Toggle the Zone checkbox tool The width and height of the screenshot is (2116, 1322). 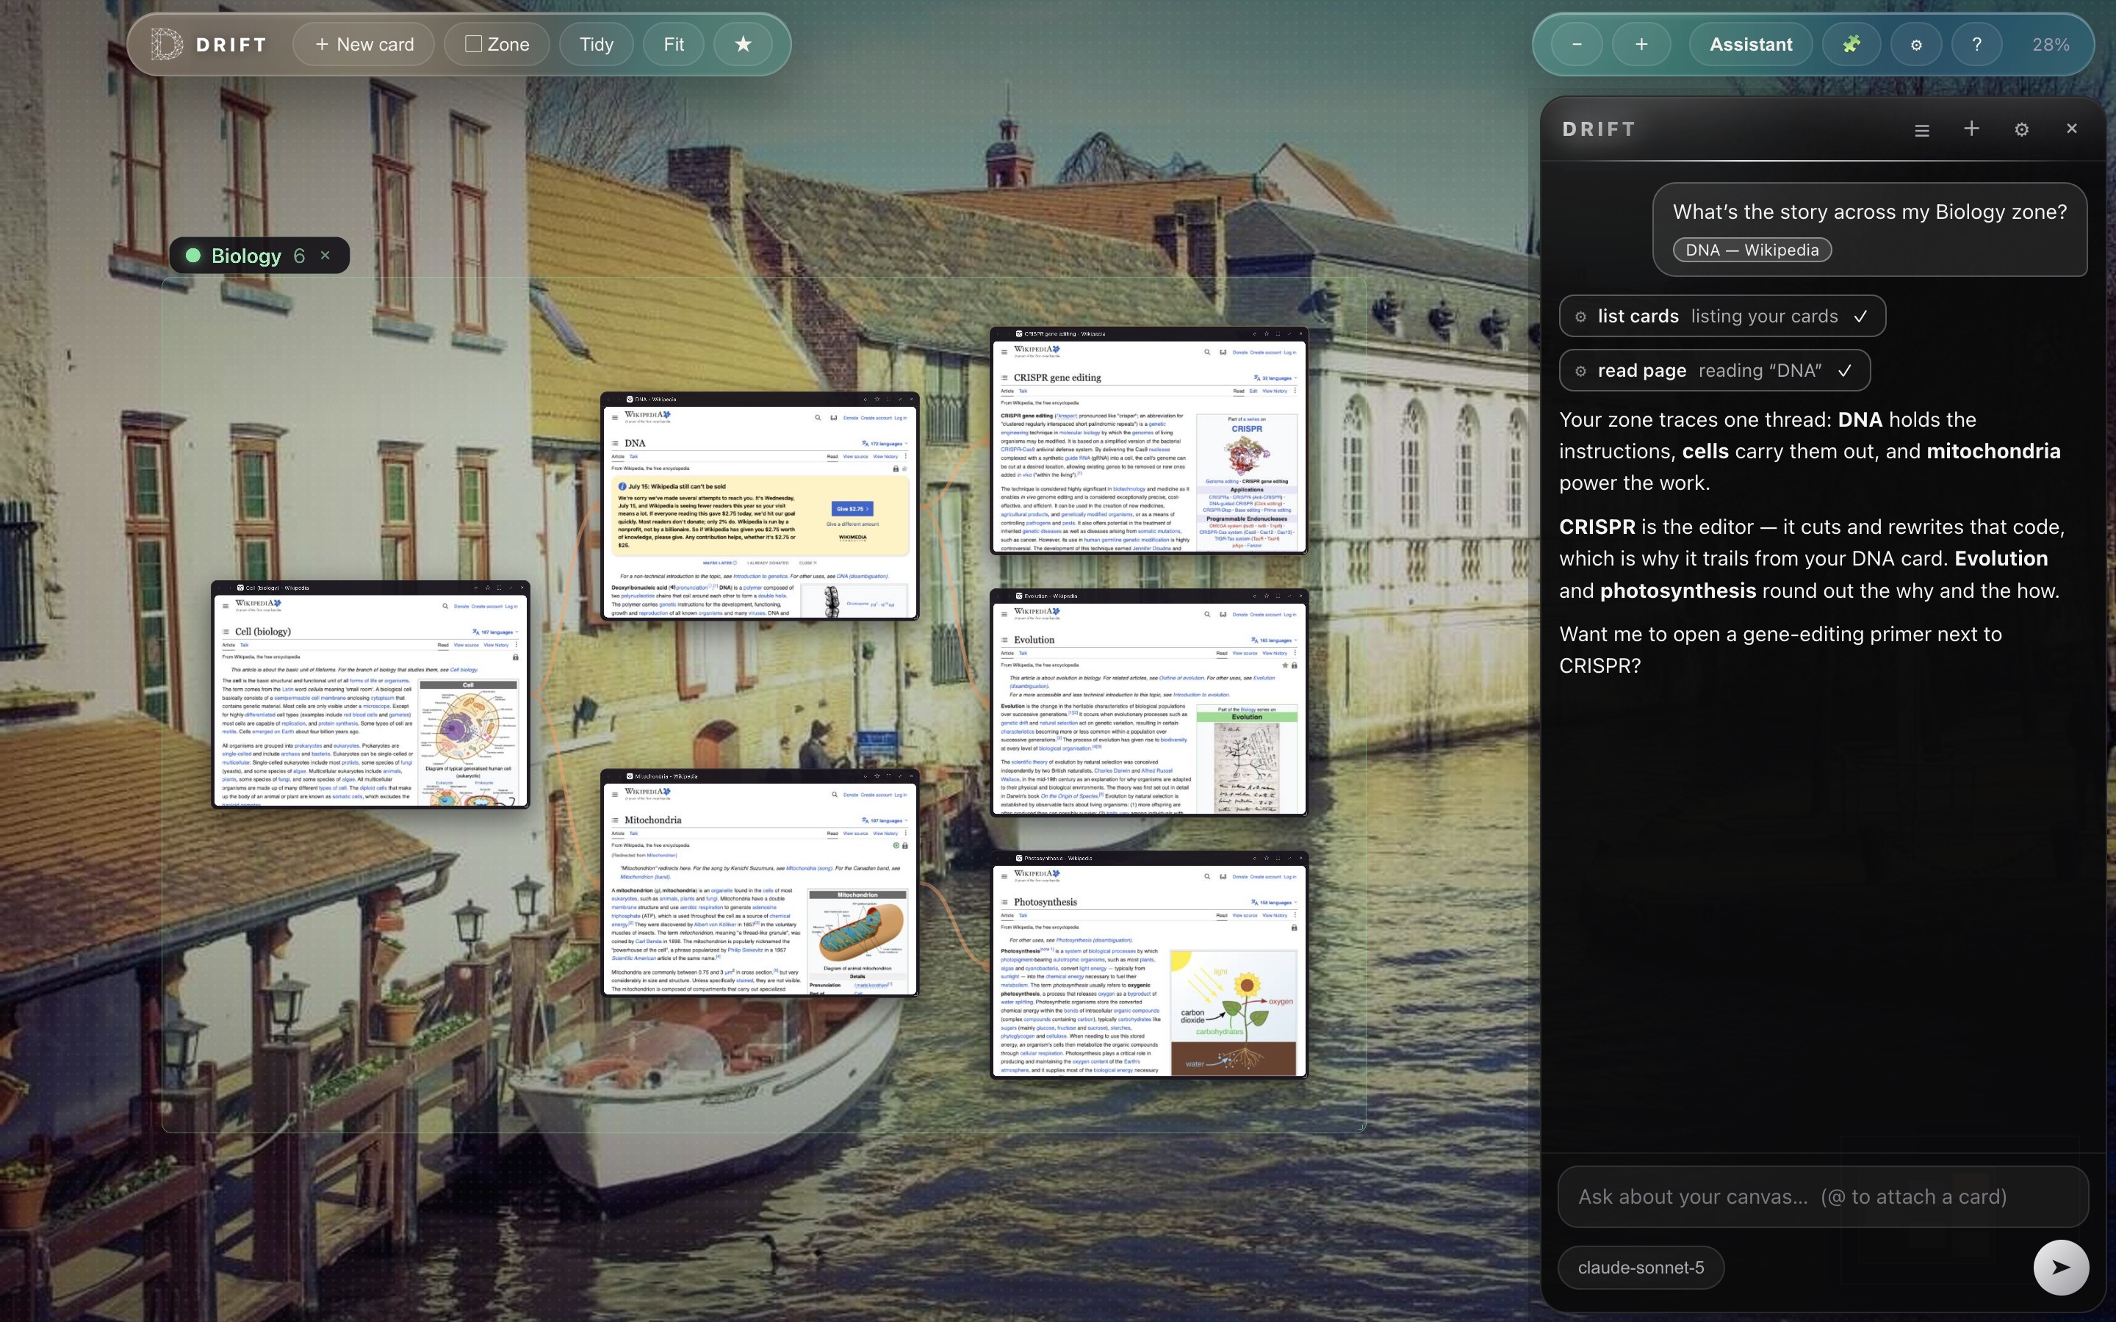coord(497,45)
